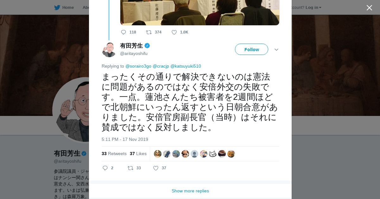Click the heart icon showing 1.0K likes
The height and width of the screenshot is (199, 380).
(174, 32)
